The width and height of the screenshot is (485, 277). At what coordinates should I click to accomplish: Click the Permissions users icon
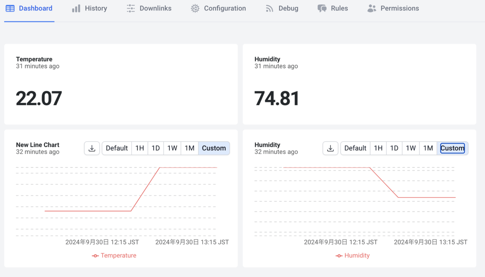point(372,8)
